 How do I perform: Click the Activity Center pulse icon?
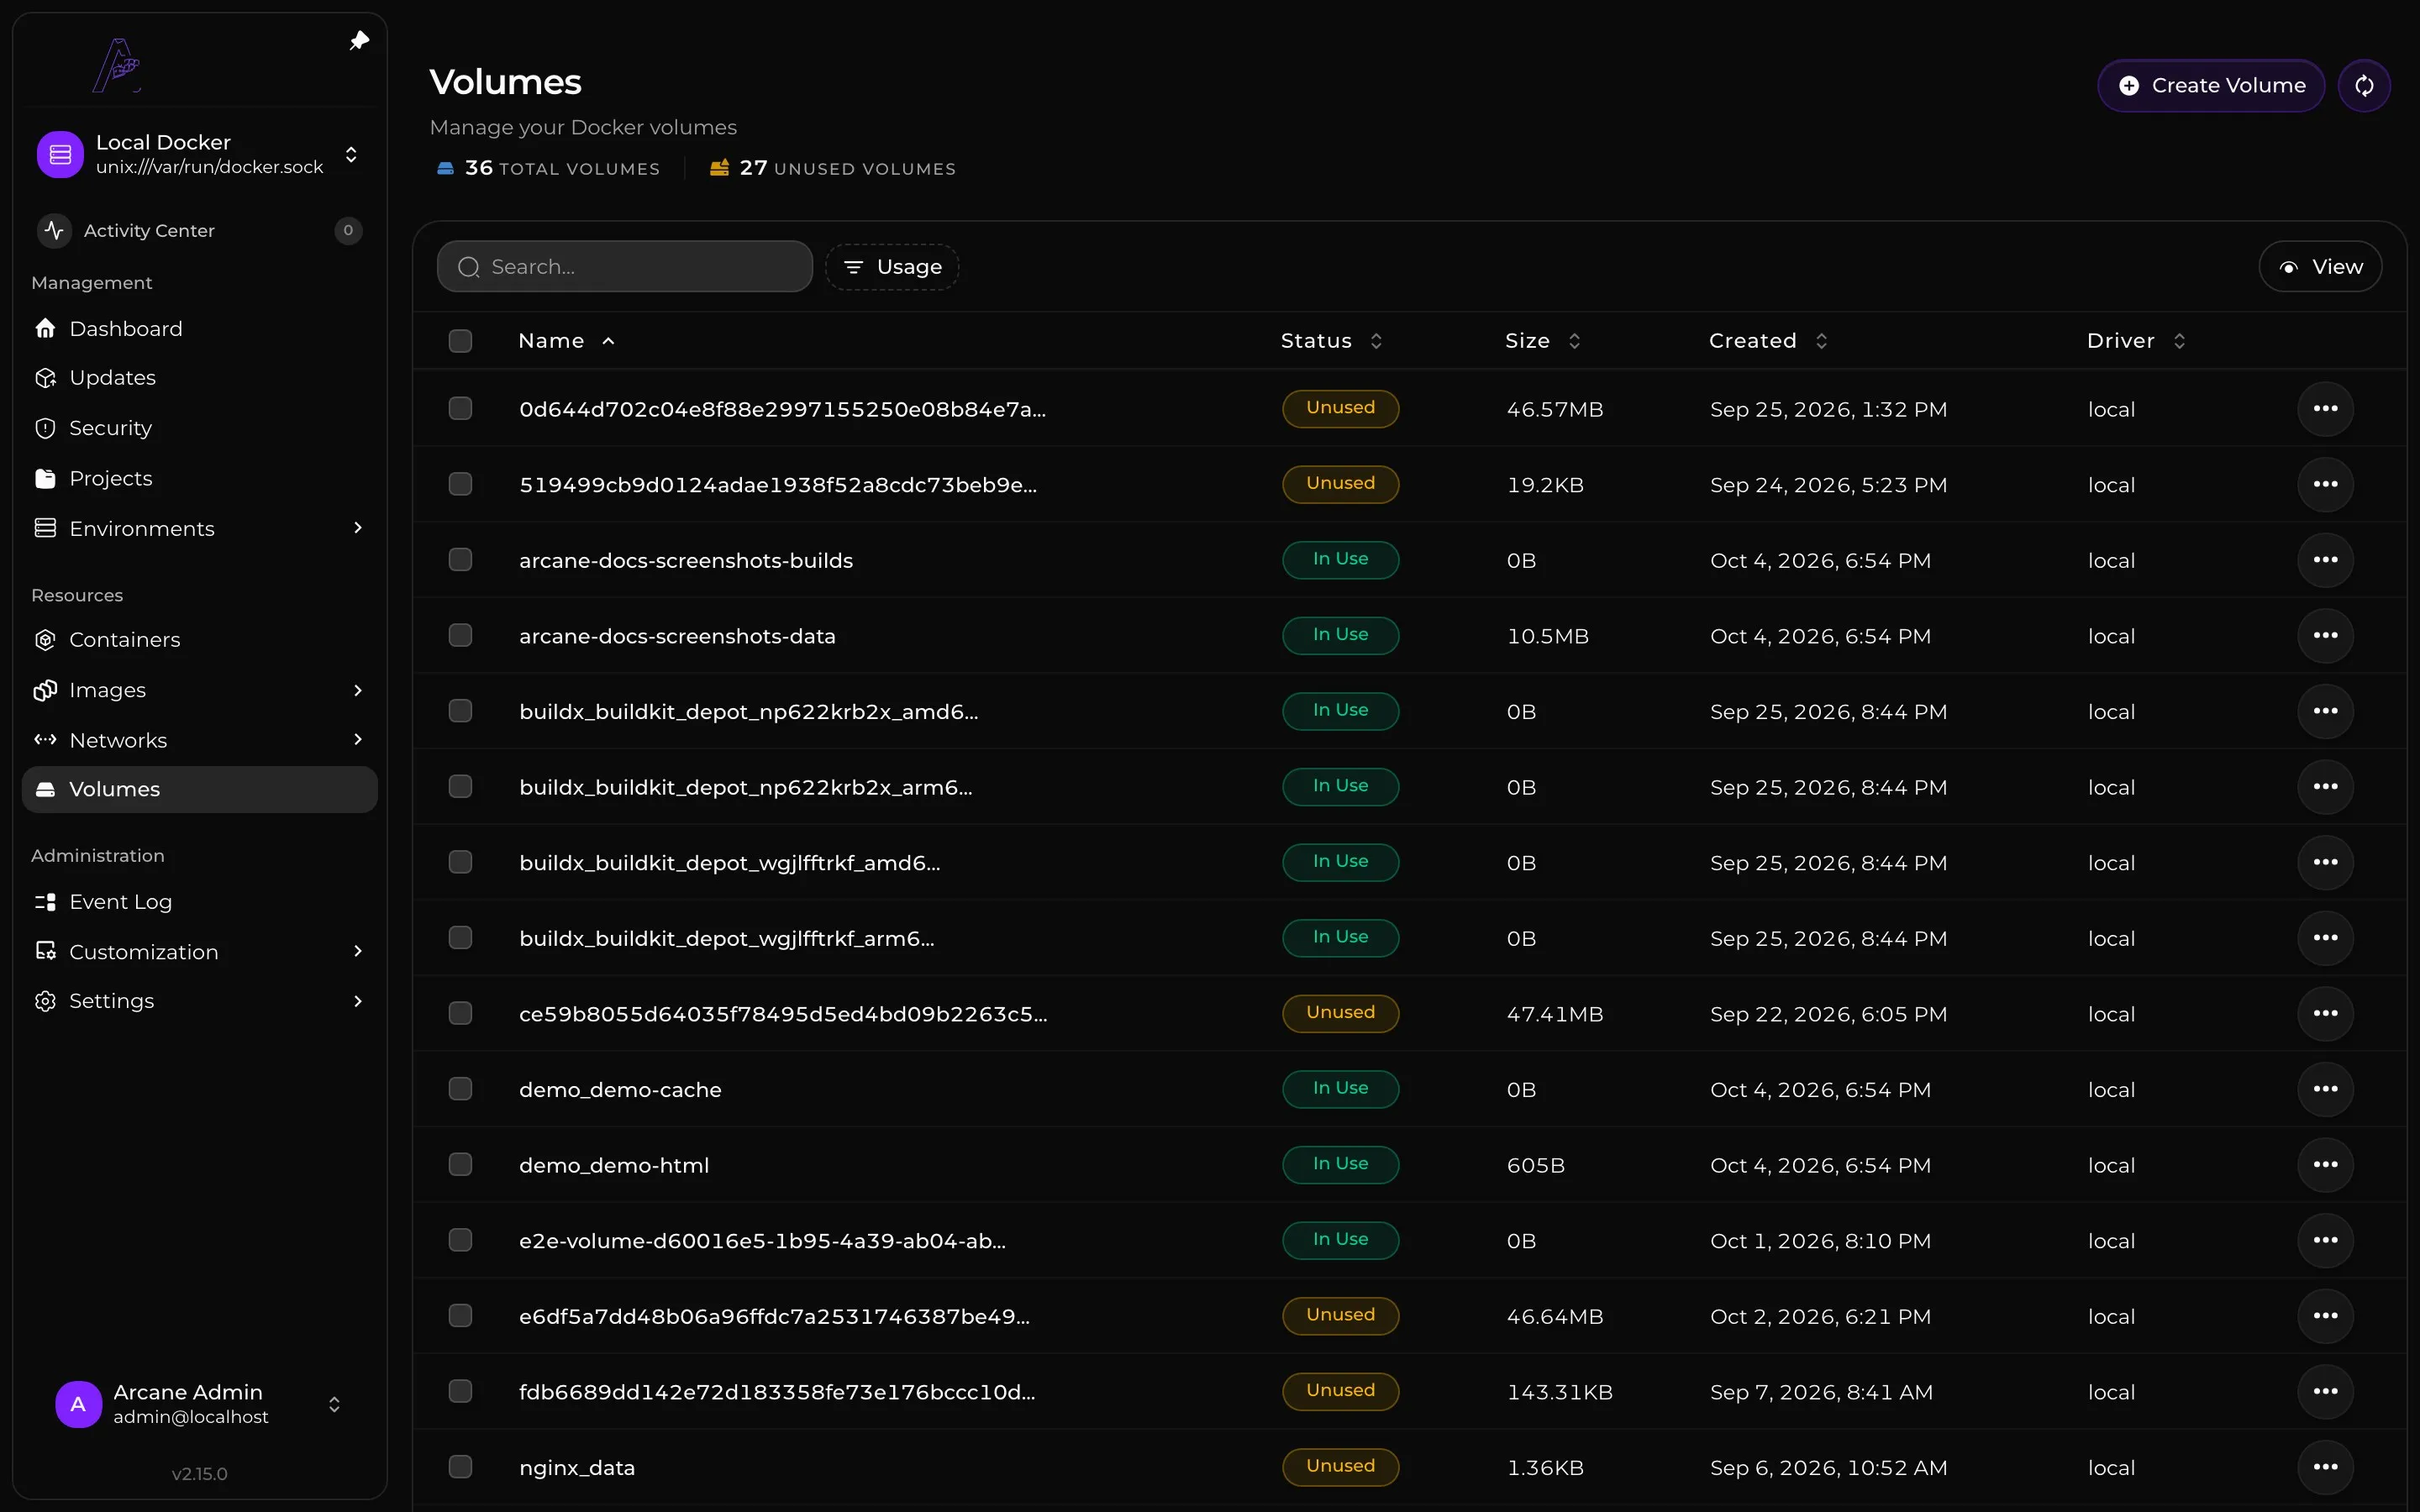tap(54, 231)
